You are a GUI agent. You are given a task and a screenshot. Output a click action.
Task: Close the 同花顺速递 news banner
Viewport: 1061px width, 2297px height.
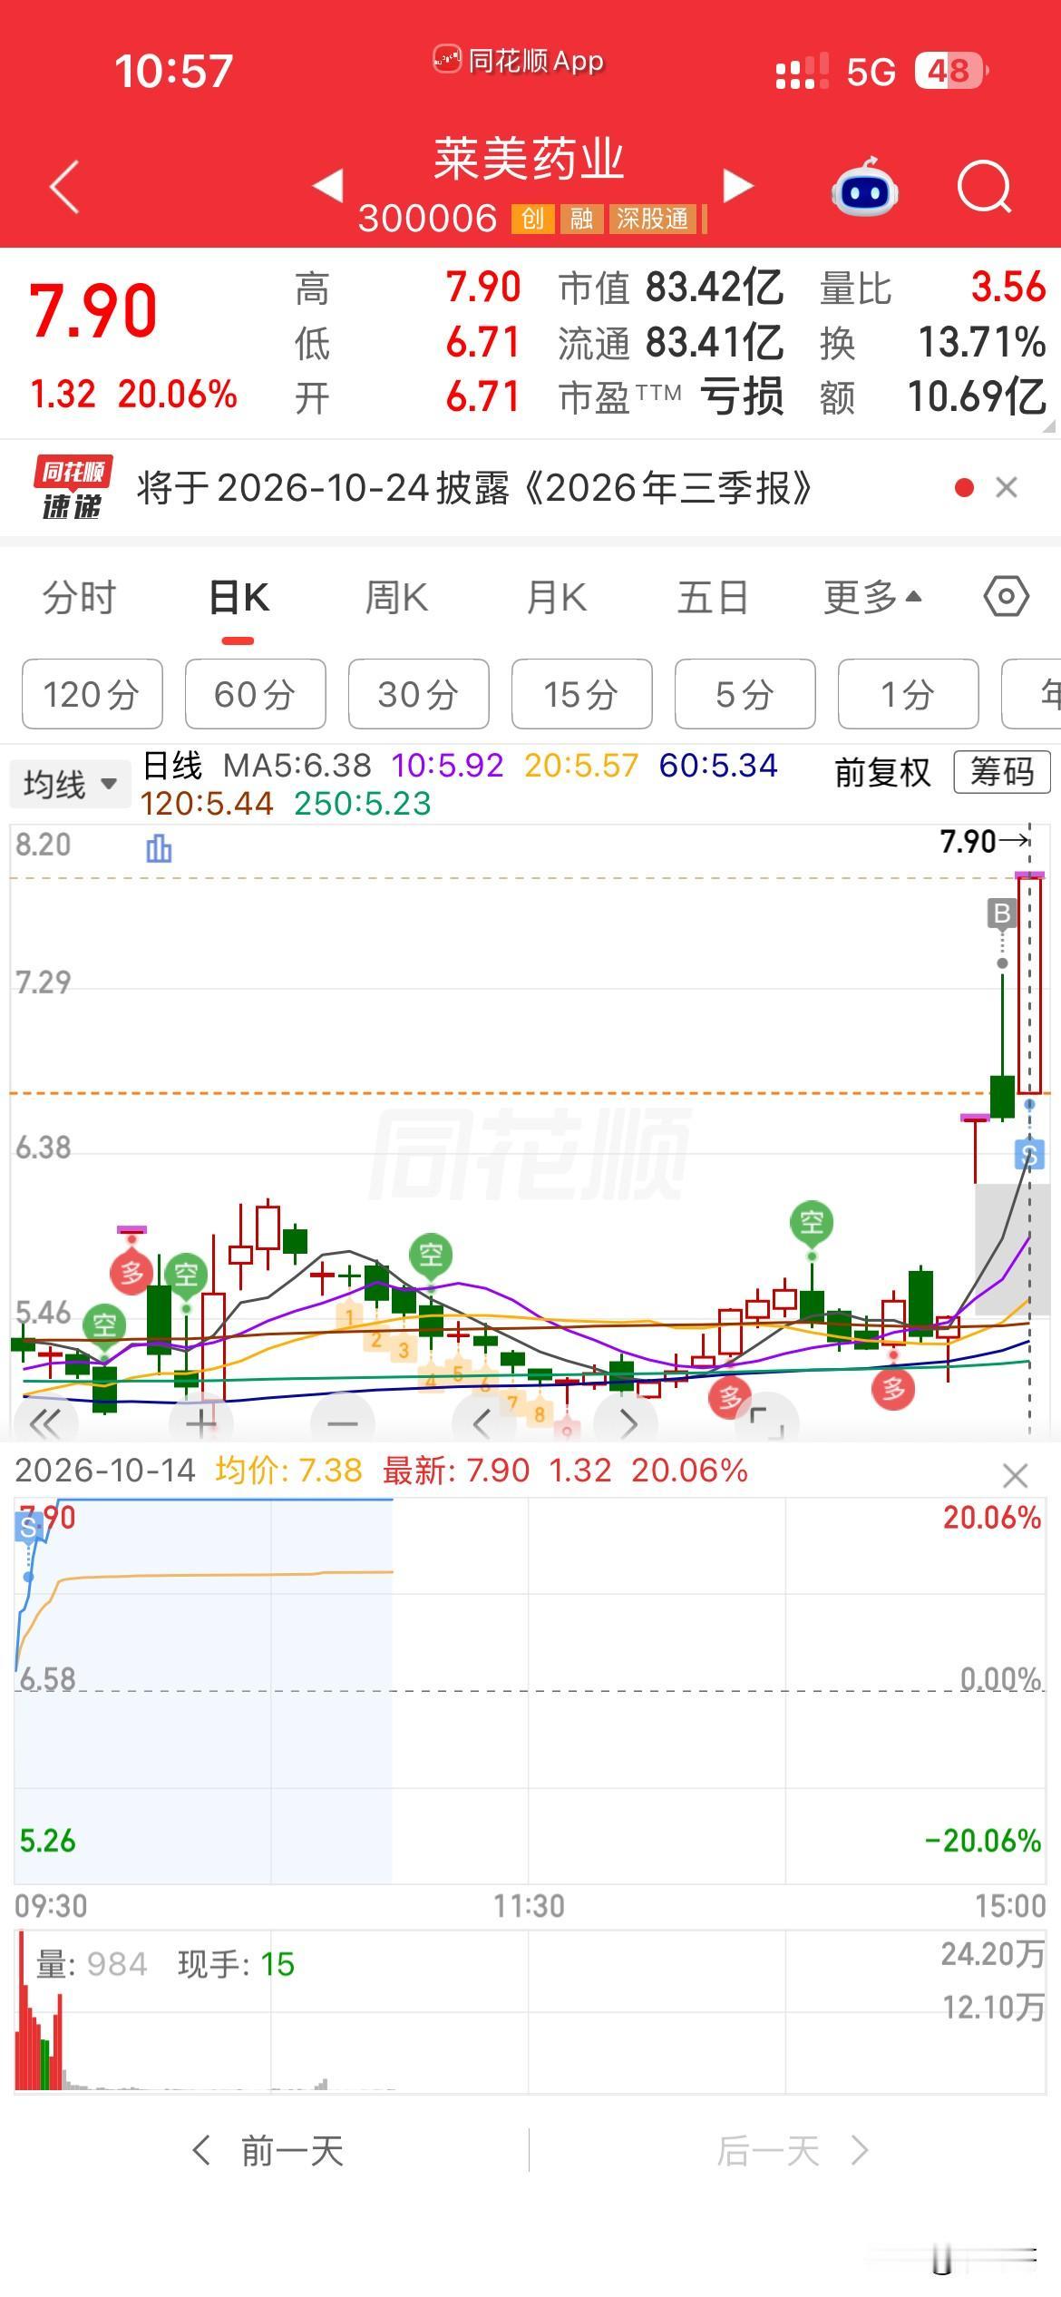coord(1006,488)
